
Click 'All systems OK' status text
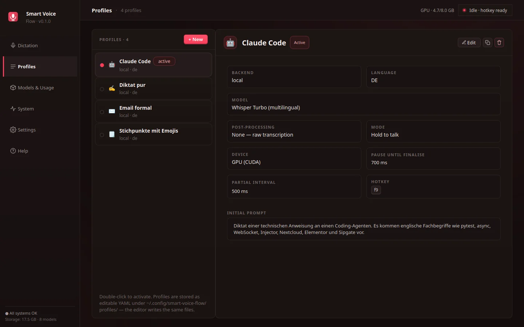[x=23, y=313]
